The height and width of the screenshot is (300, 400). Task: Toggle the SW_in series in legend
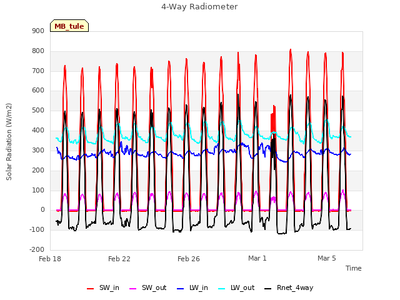103,288
